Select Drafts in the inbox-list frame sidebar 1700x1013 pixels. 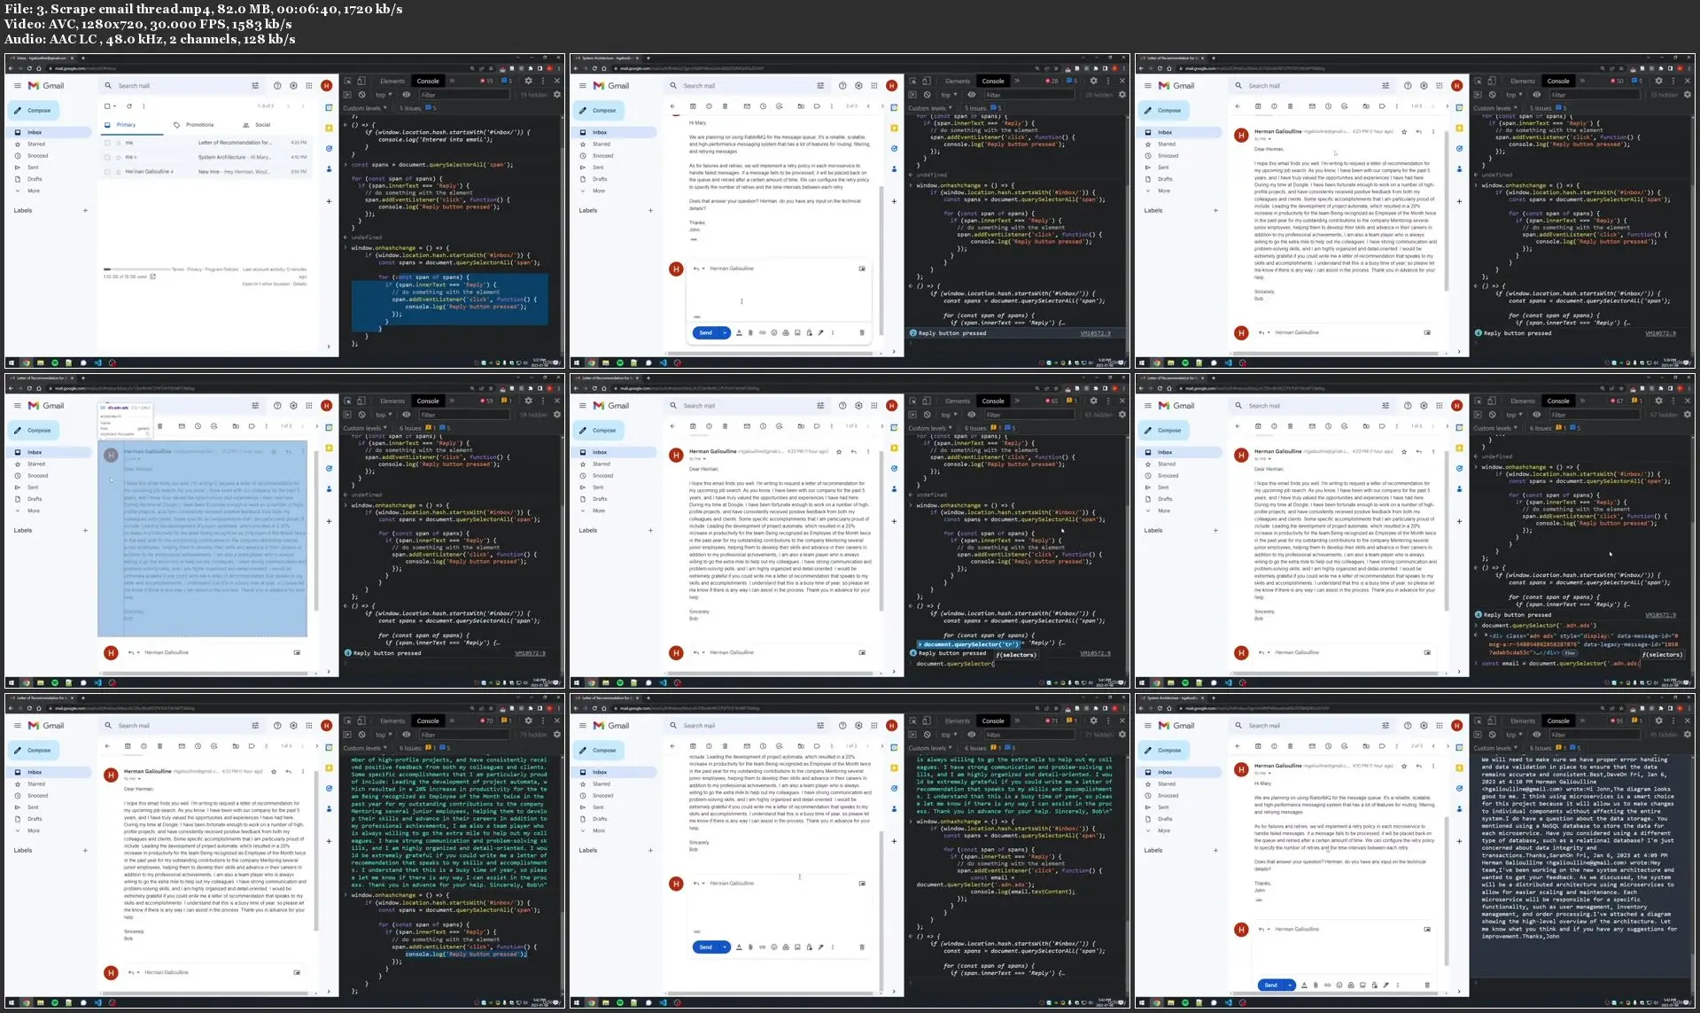click(x=35, y=179)
